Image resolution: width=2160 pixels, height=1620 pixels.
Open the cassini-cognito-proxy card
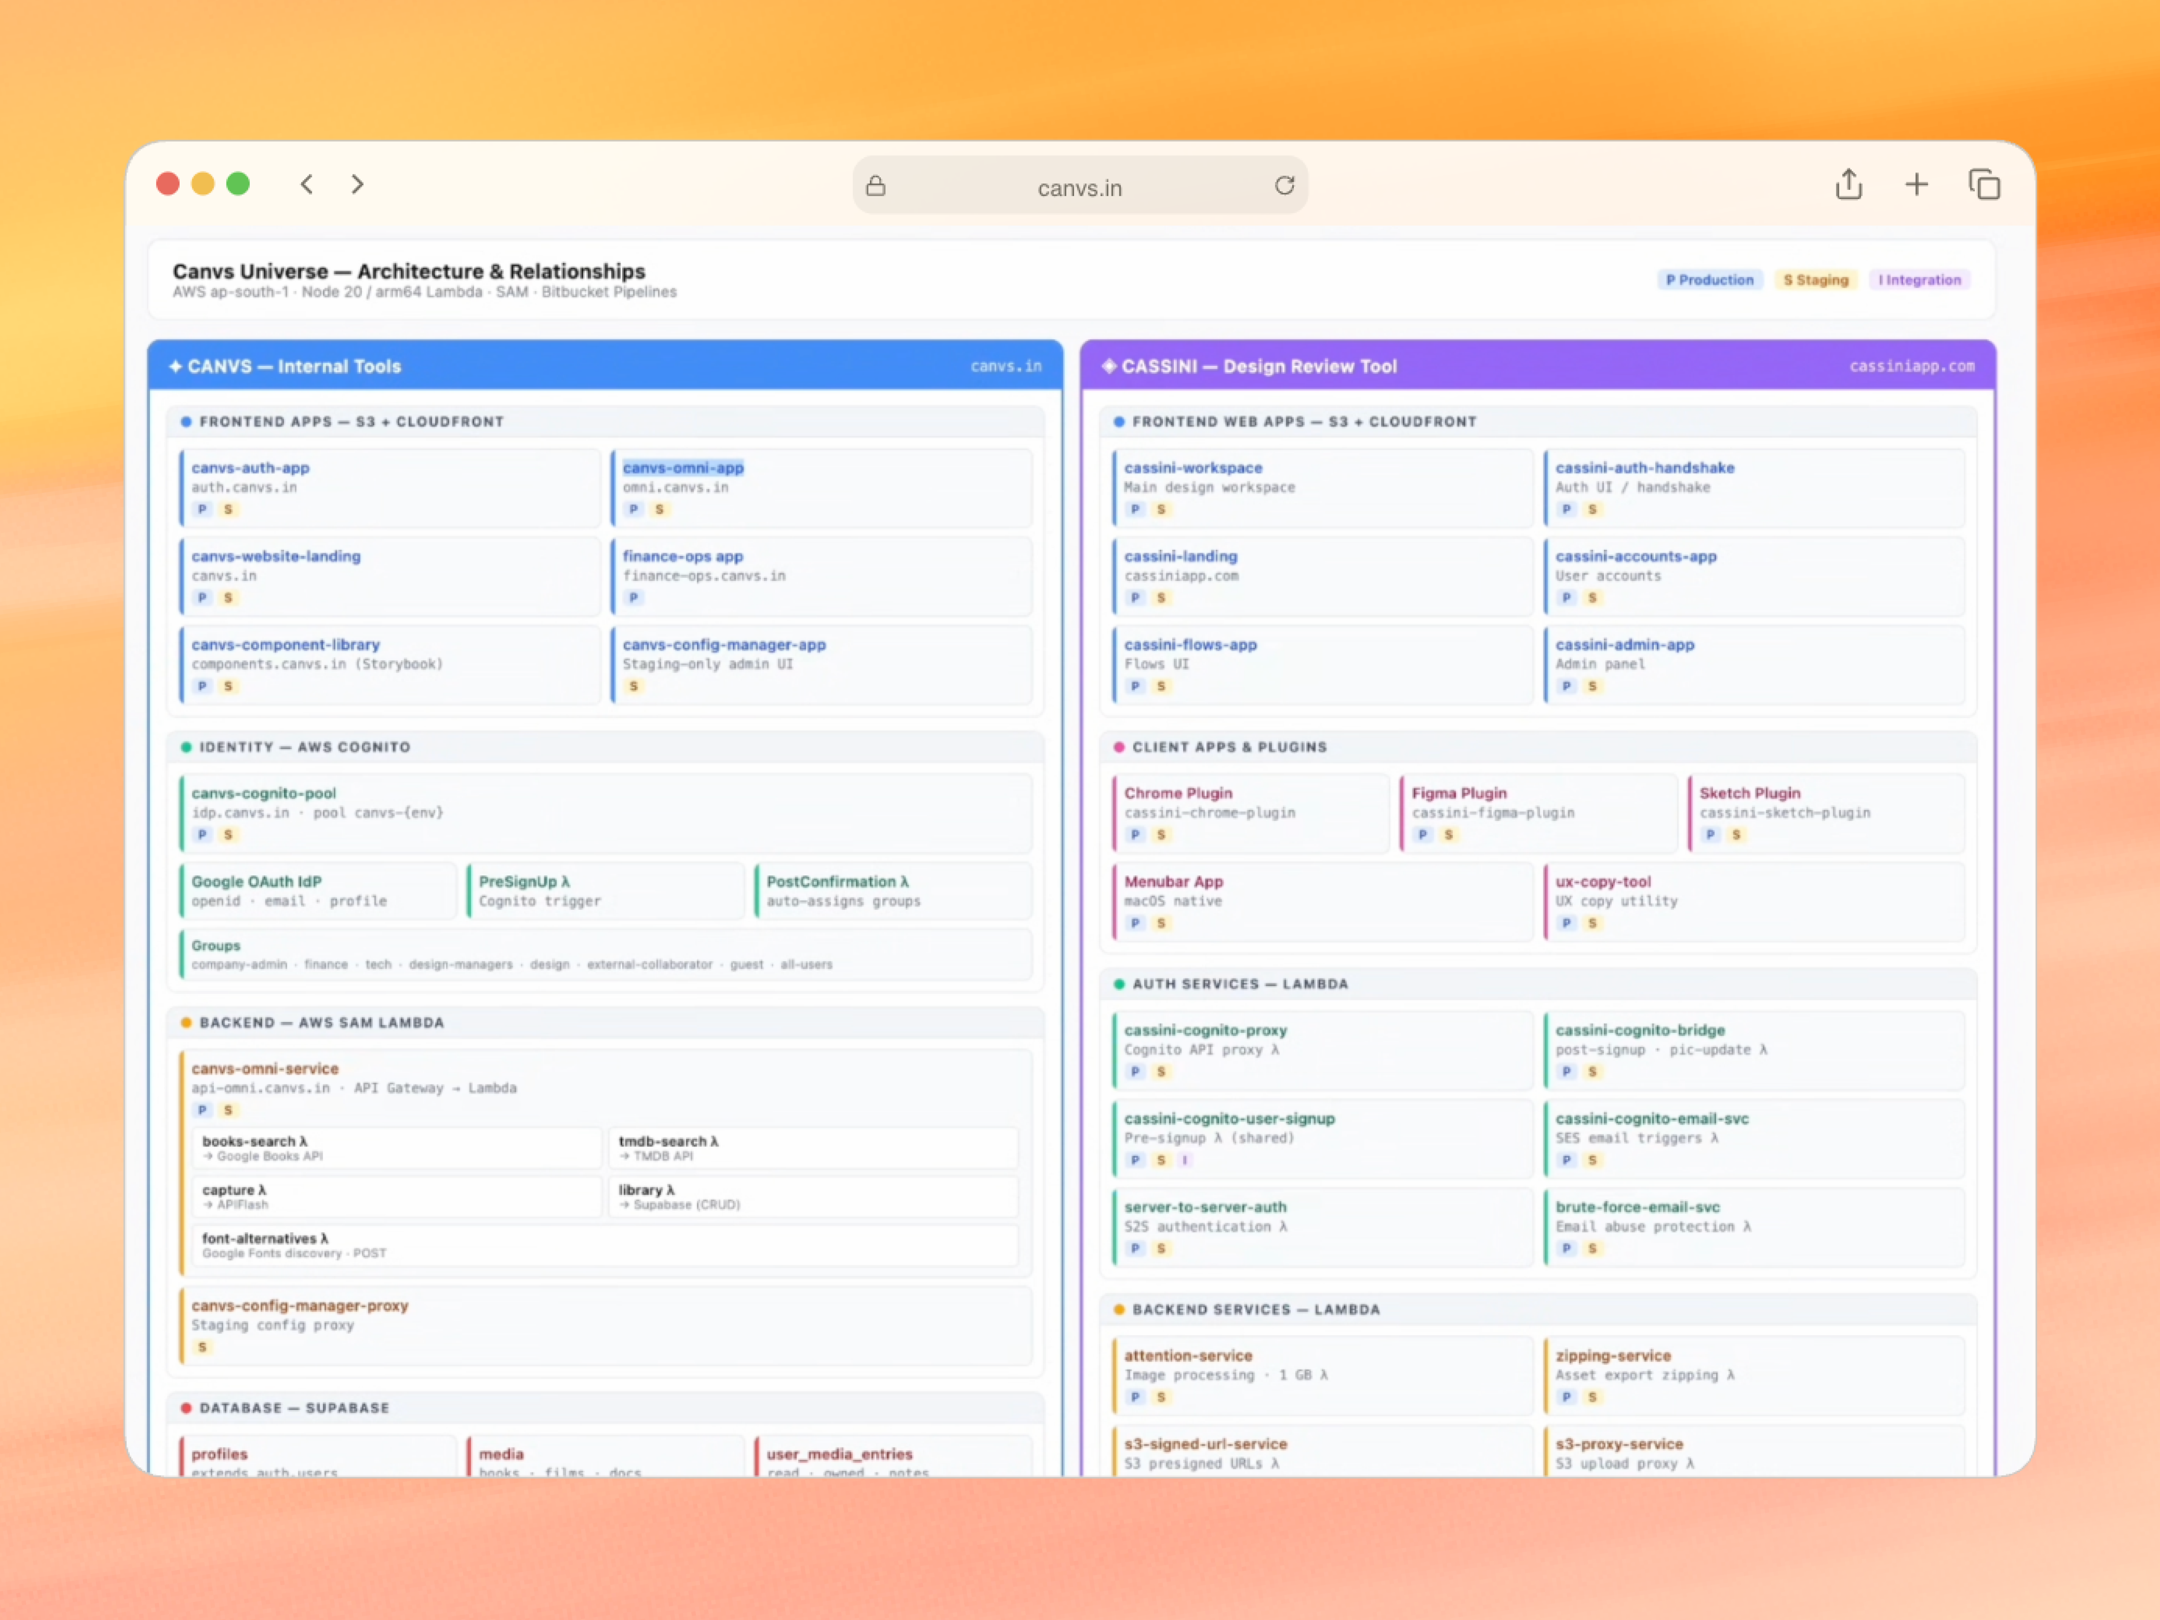click(1323, 1051)
